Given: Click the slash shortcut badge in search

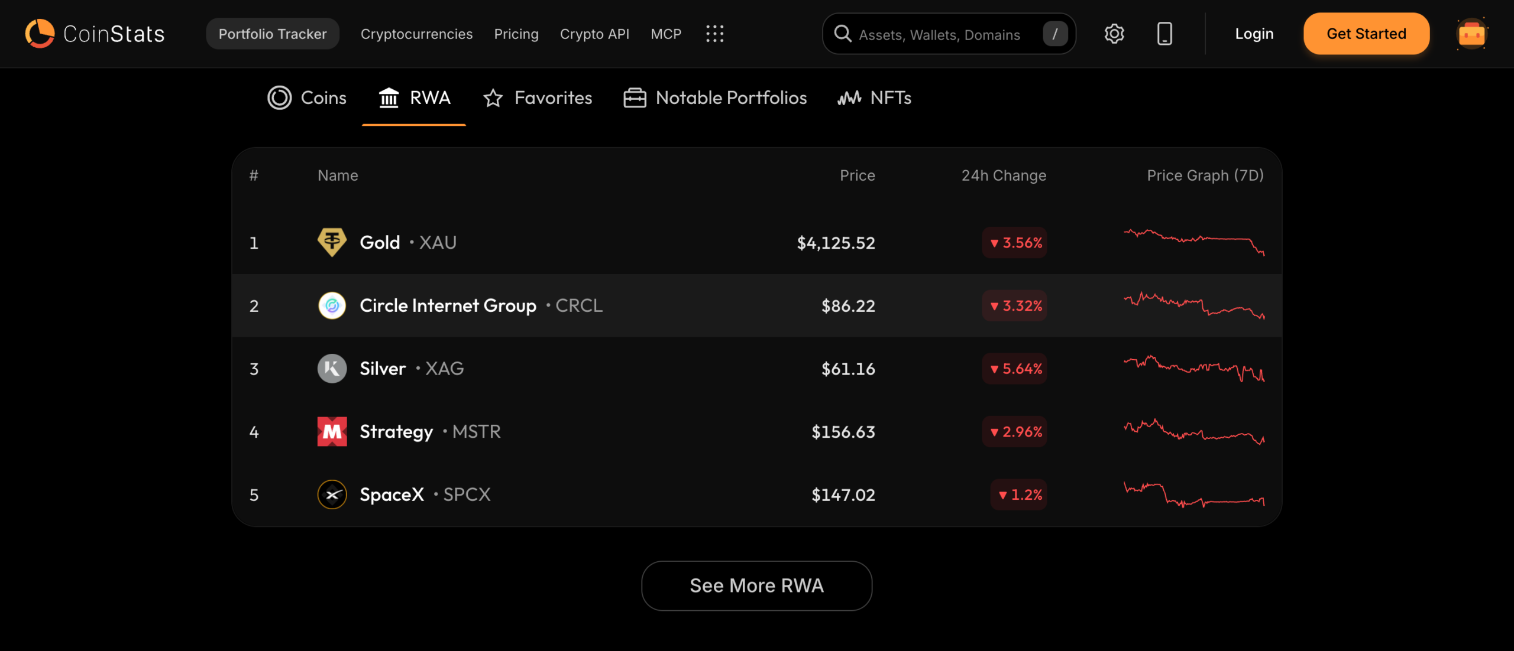Looking at the screenshot, I should [1055, 34].
